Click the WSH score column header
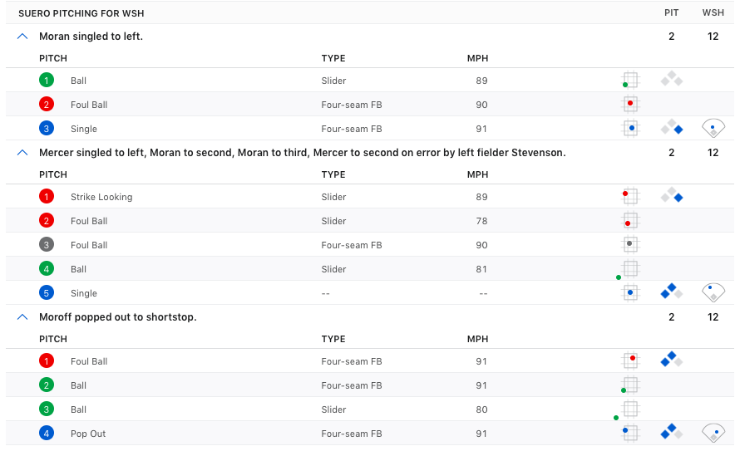Screen dimensions: 735x451 tap(713, 12)
